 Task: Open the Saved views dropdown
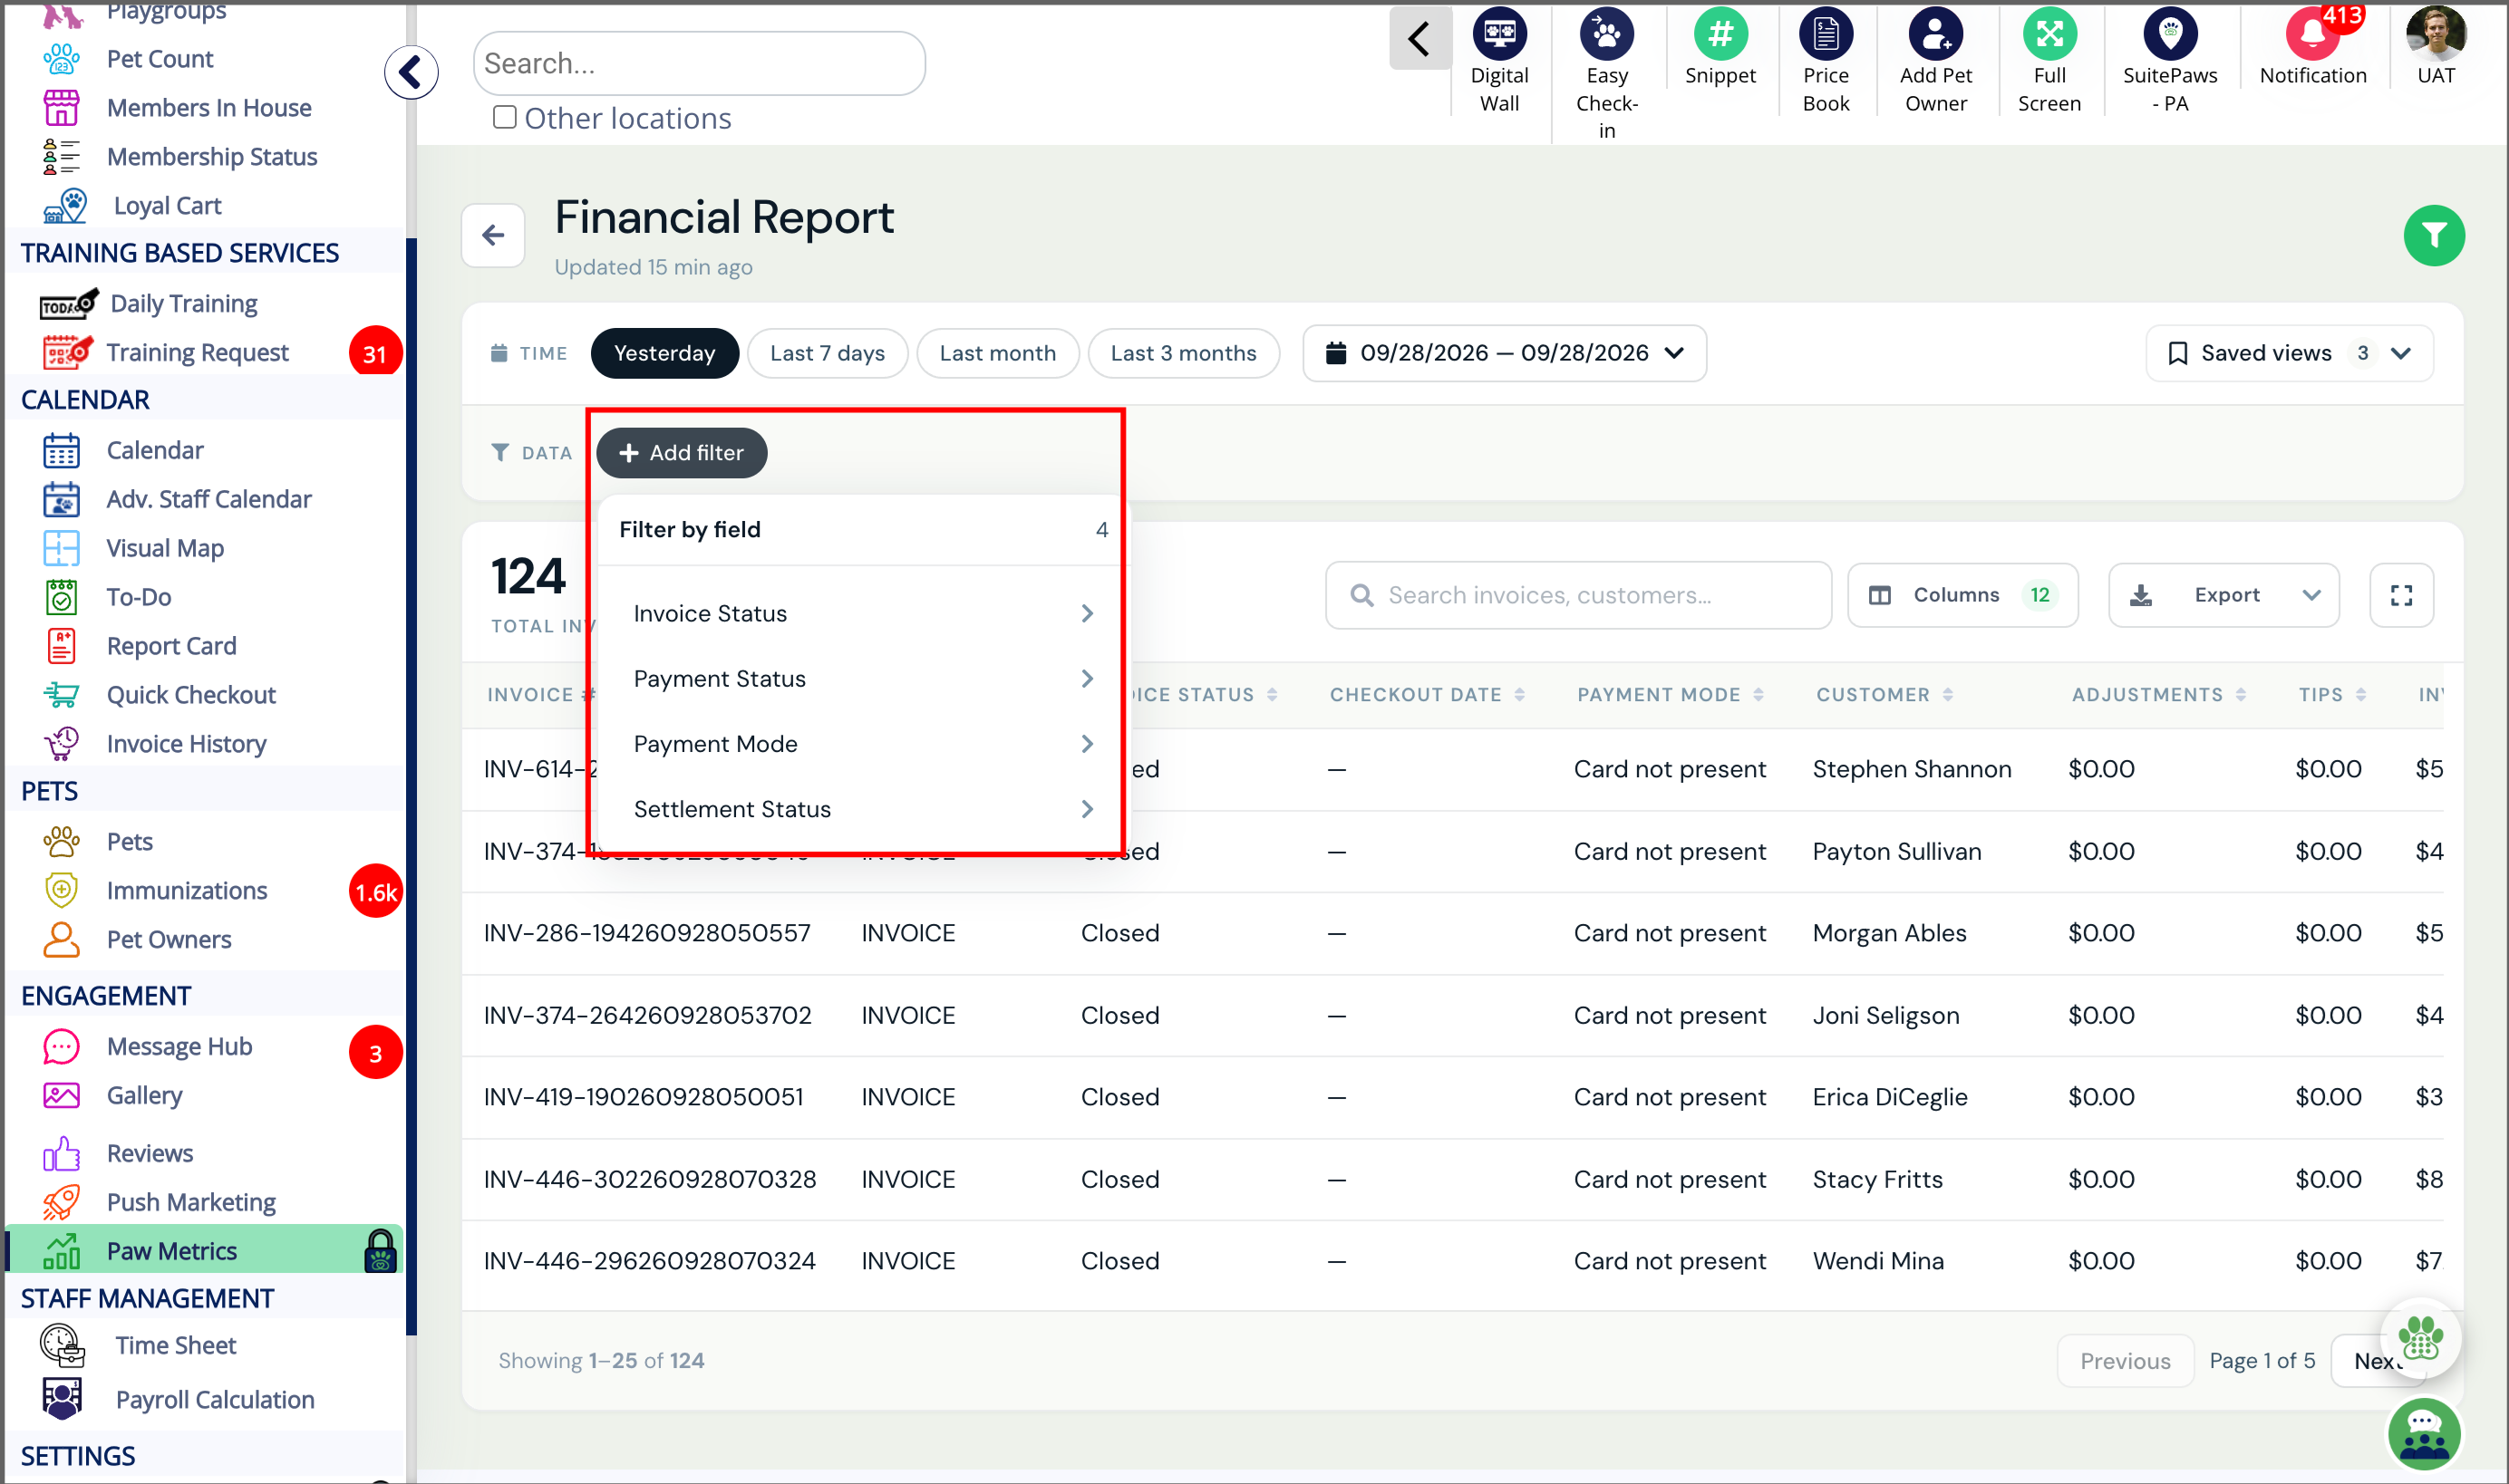[x=2288, y=353]
